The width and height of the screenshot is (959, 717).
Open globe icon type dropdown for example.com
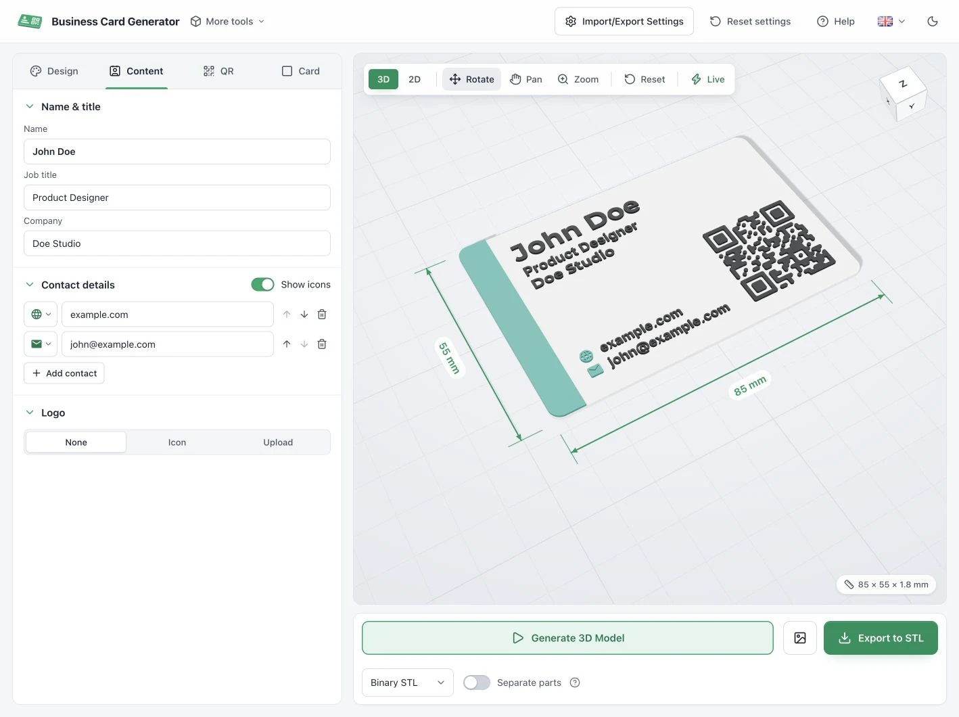(41, 315)
